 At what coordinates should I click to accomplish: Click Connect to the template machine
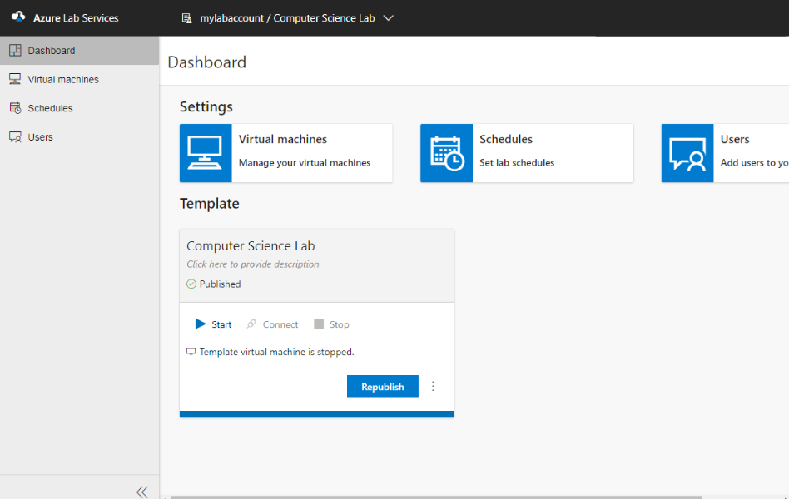coord(272,324)
